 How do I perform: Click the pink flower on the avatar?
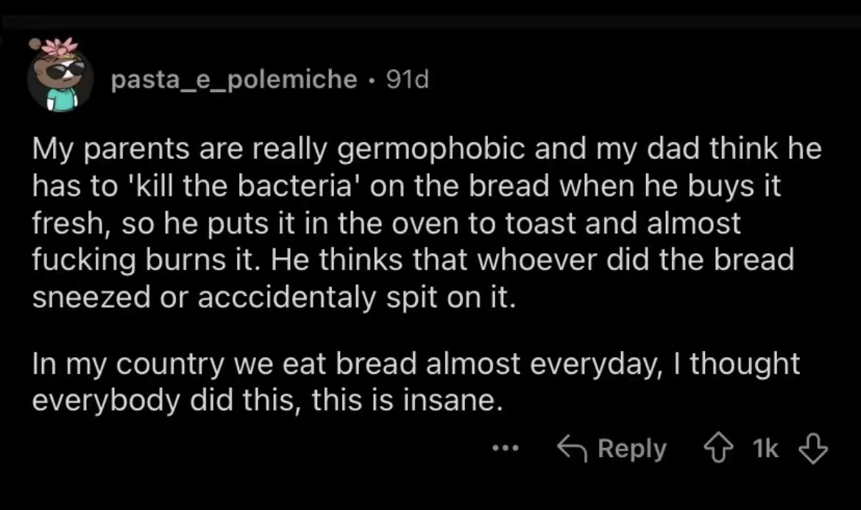[x=59, y=46]
